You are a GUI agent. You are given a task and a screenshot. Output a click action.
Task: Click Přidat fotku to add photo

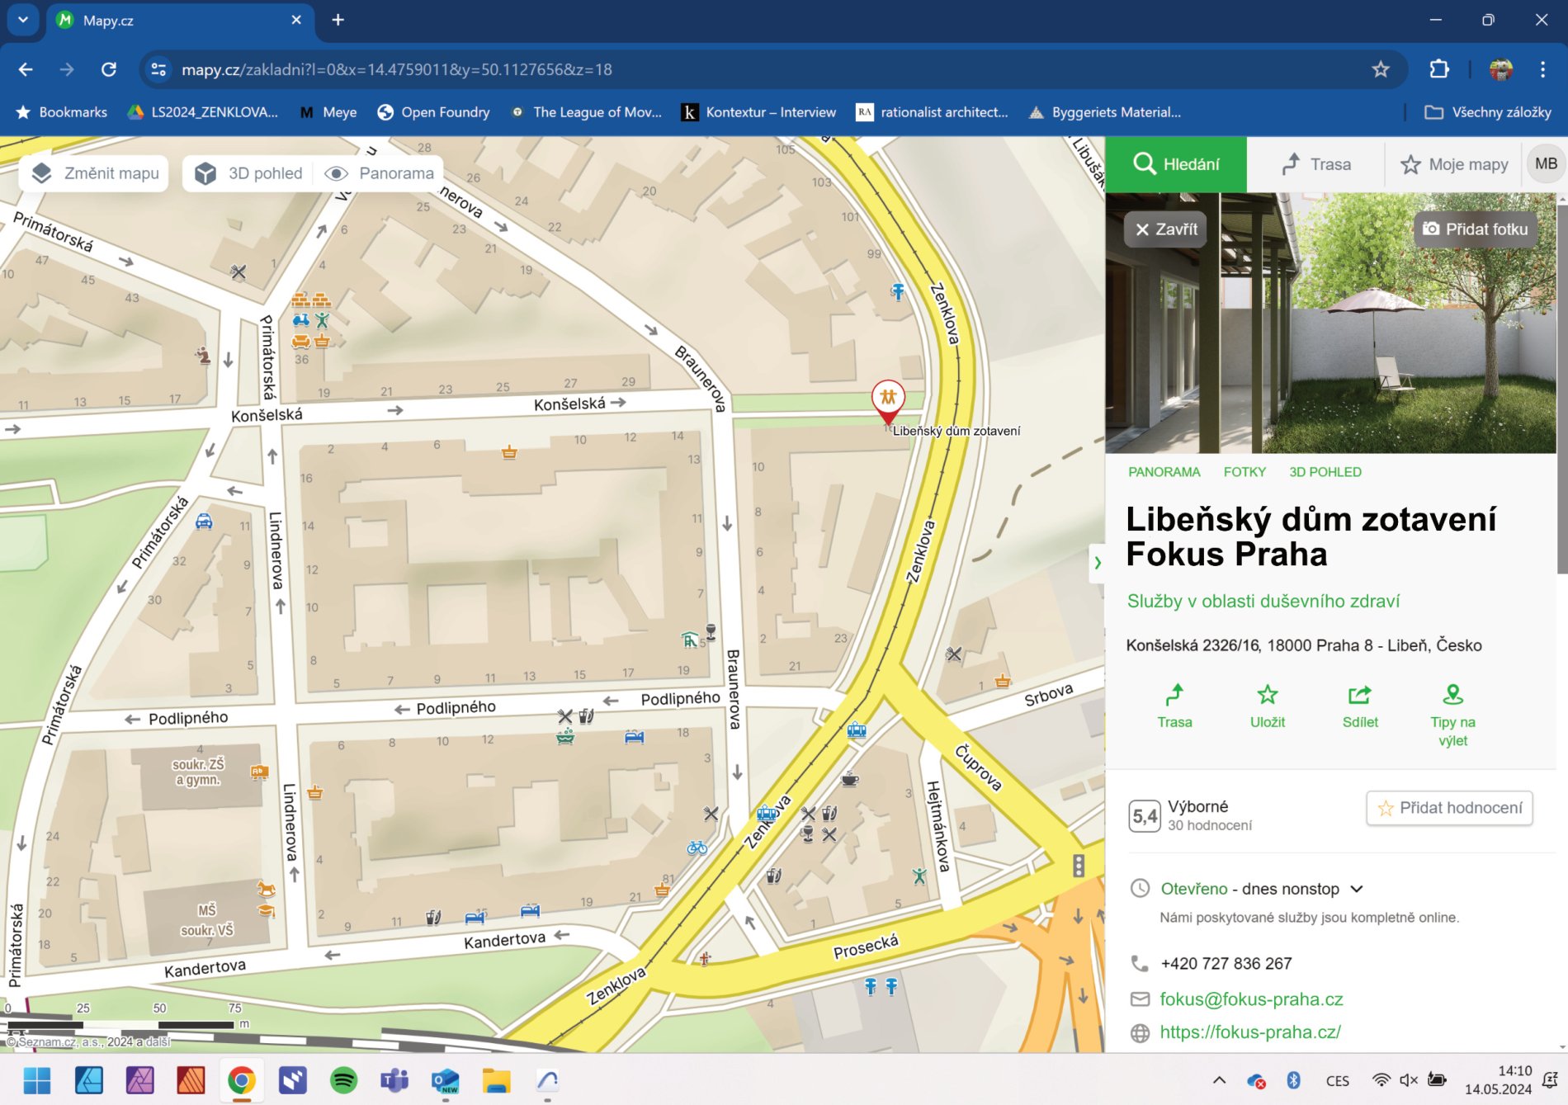1476,229
